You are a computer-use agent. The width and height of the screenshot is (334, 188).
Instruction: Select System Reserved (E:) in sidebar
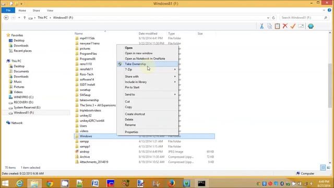pos(27,108)
